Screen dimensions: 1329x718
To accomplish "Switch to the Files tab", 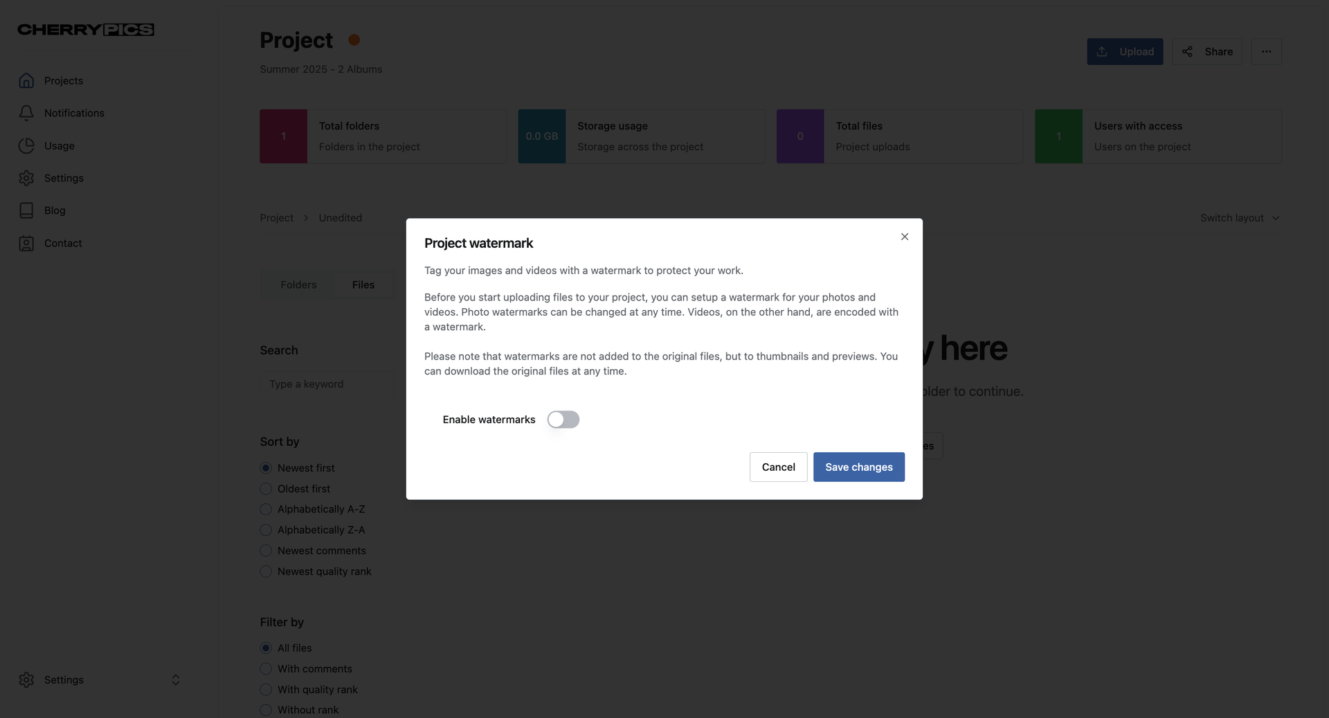I will coord(363,285).
